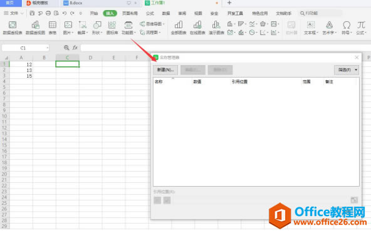Select column D header

coord(90,58)
